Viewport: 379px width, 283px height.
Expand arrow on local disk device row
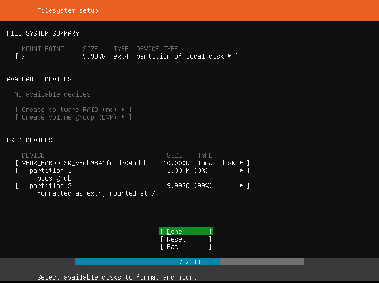(241, 163)
